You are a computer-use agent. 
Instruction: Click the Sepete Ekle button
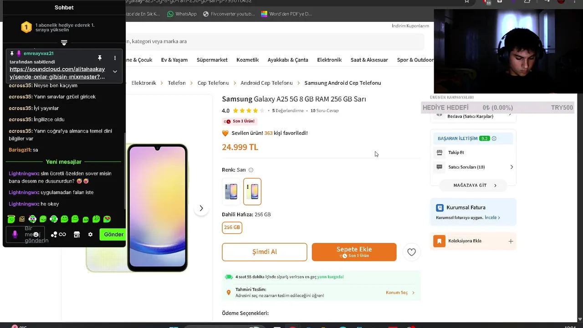[354, 252]
